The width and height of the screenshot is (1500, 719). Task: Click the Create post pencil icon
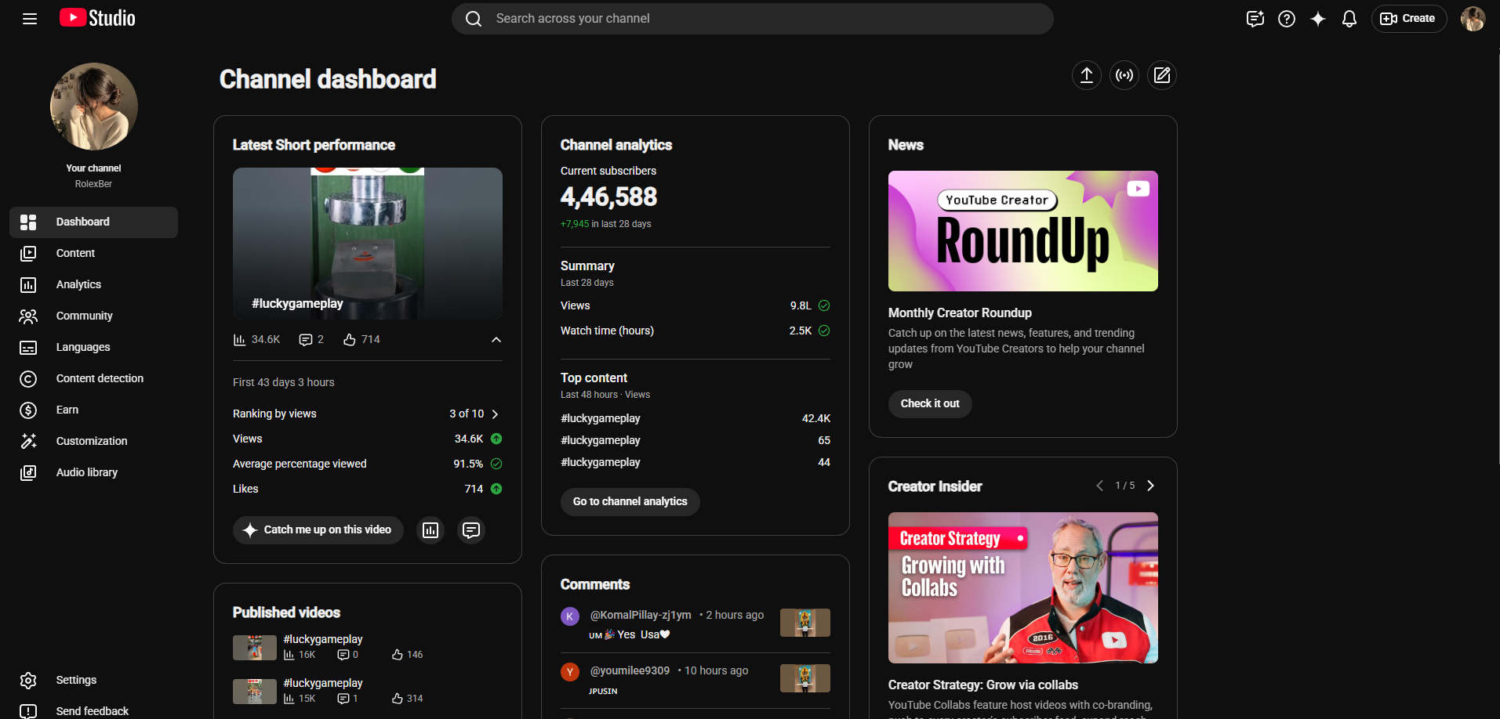pyautogui.click(x=1162, y=75)
